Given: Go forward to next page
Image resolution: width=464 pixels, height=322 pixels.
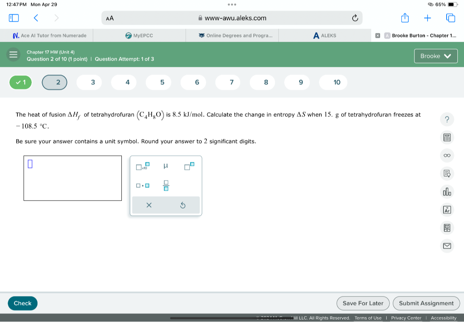Looking at the screenshot, I should point(56,18).
